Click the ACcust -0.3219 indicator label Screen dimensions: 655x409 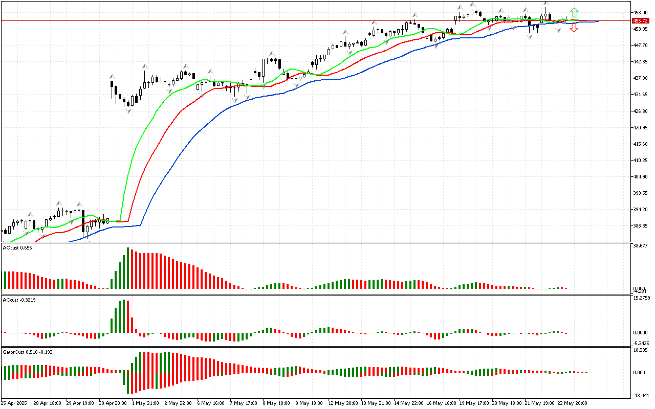(19, 300)
